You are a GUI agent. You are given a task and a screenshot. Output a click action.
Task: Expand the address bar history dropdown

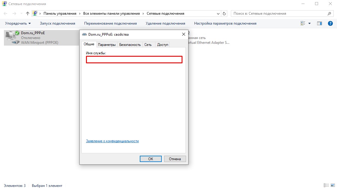pyautogui.click(x=218, y=13)
